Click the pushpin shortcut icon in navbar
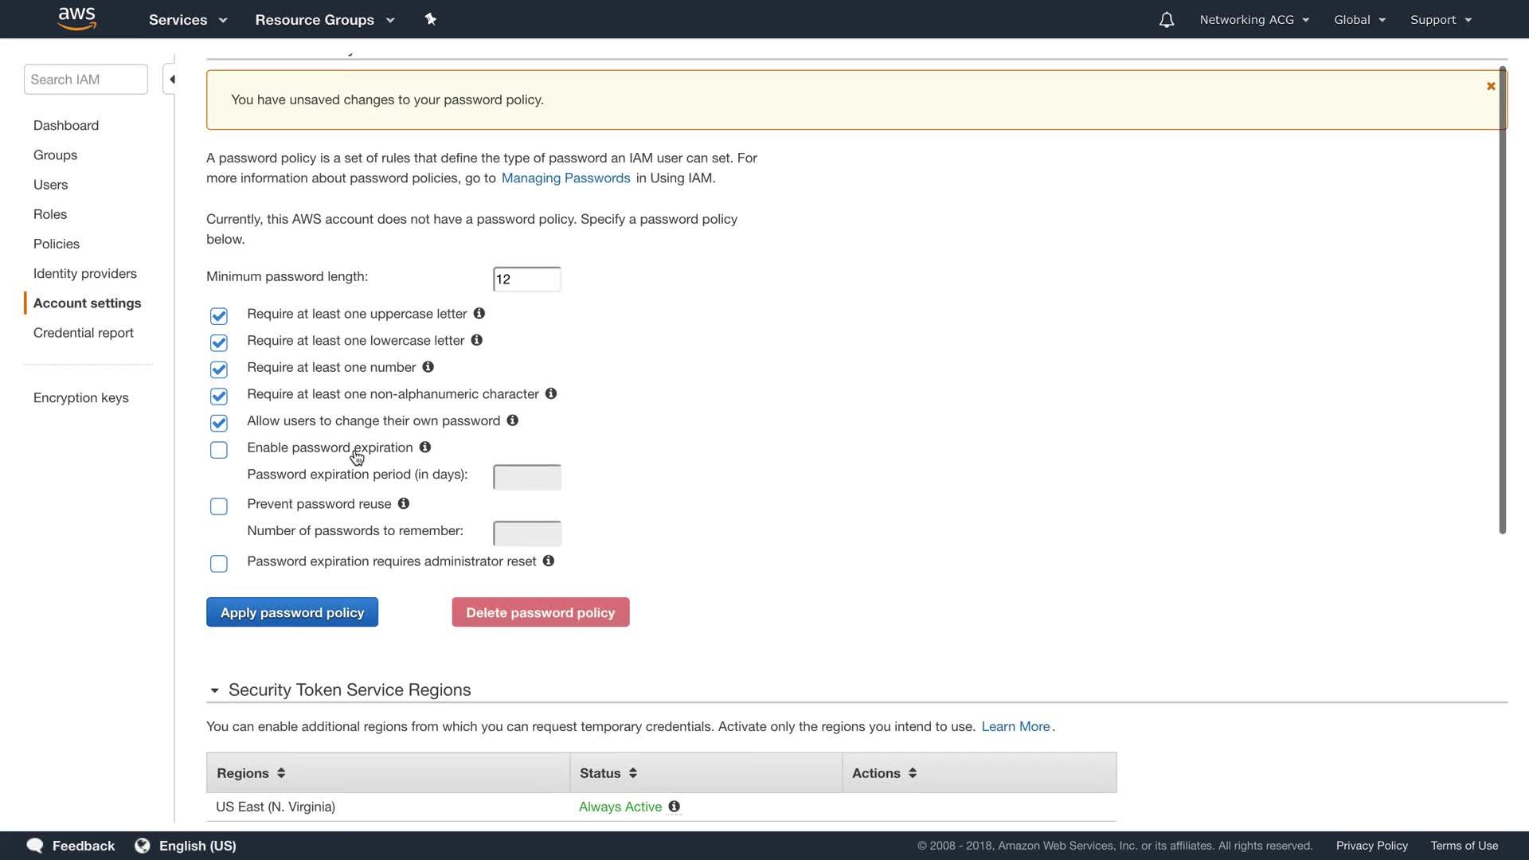 [431, 19]
